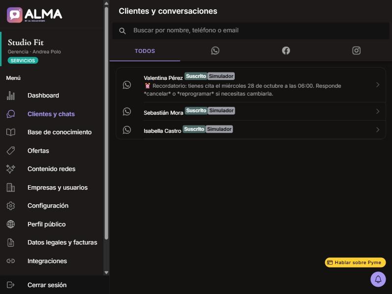Open the Dashboard bar chart icon
Viewport: 392px width, 294px height.
coord(11,96)
